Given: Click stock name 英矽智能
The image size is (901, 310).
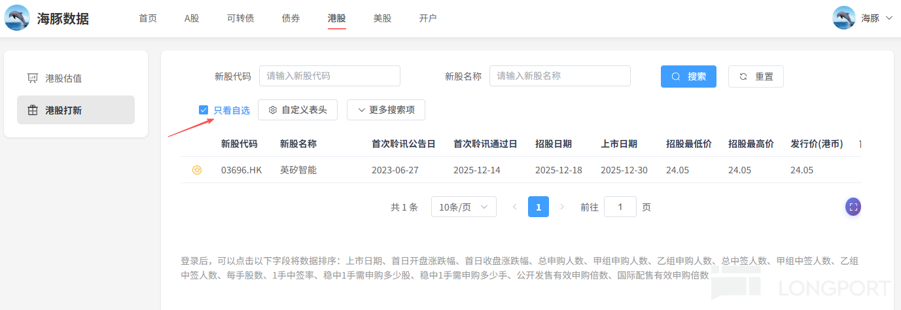Looking at the screenshot, I should [x=298, y=170].
